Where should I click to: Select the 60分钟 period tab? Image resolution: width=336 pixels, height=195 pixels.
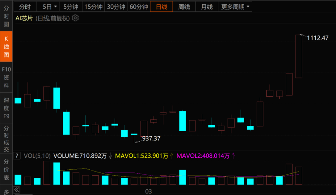pyautogui.click(x=139, y=7)
